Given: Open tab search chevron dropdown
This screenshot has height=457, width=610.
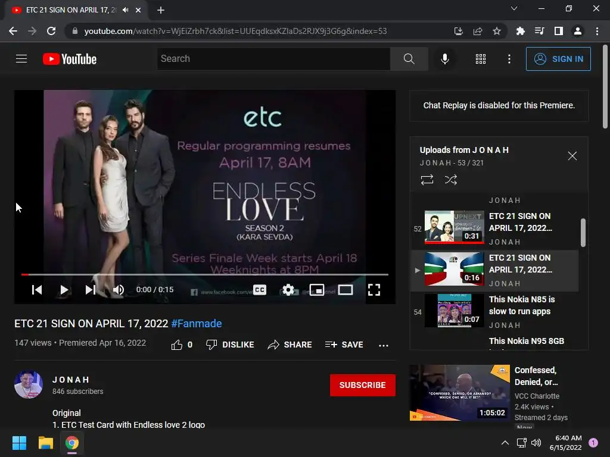Looking at the screenshot, I should pos(514,8).
